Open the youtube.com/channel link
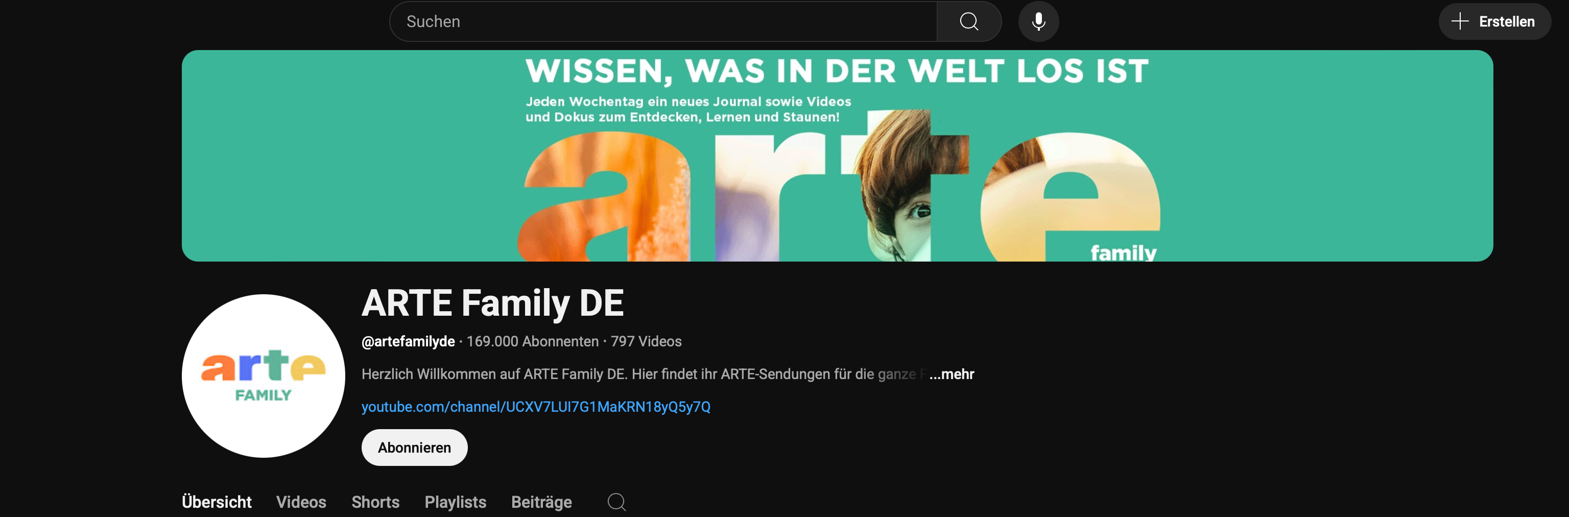The image size is (1569, 517). pyautogui.click(x=536, y=407)
